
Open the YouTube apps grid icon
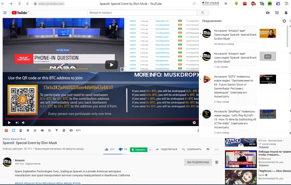277,12
